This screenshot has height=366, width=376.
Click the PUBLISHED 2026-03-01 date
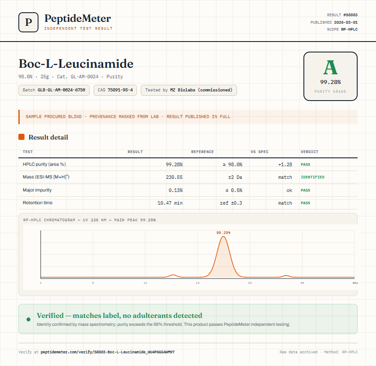tap(334, 22)
